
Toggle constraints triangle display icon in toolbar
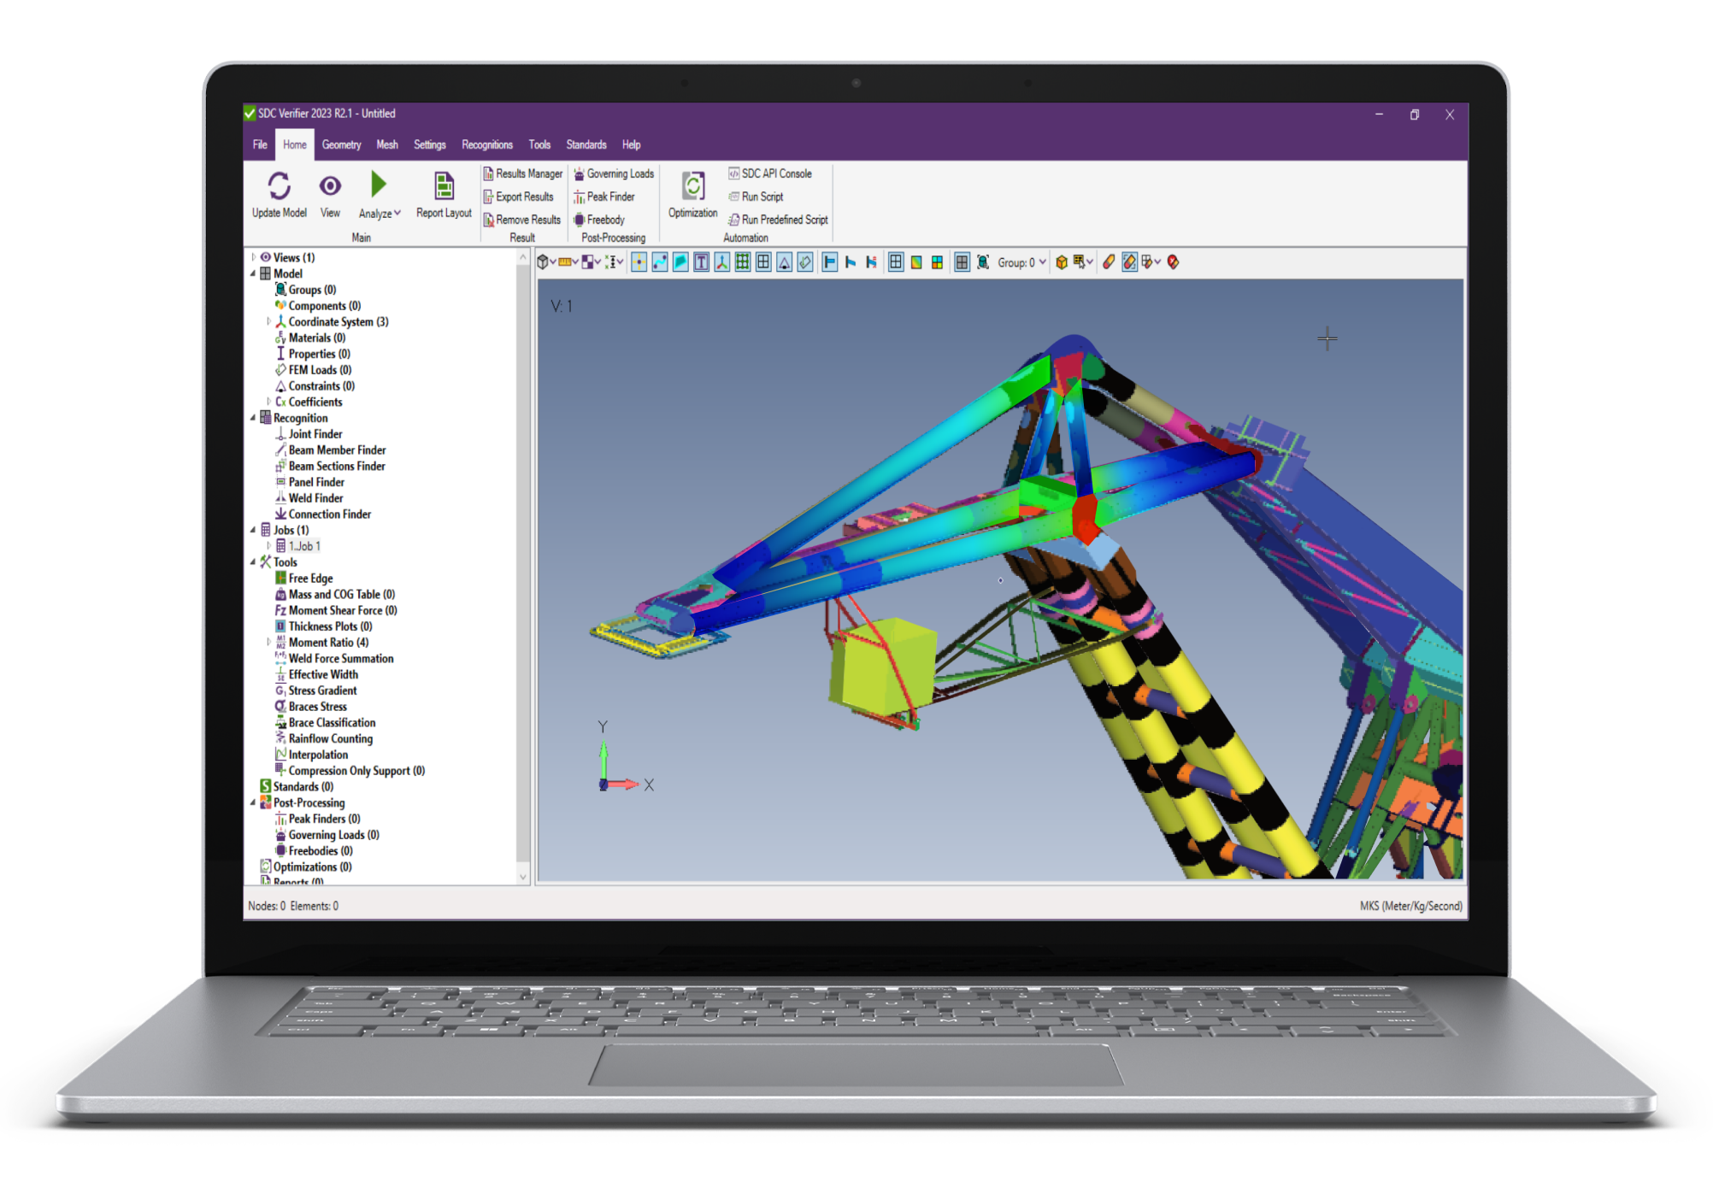pos(784,262)
